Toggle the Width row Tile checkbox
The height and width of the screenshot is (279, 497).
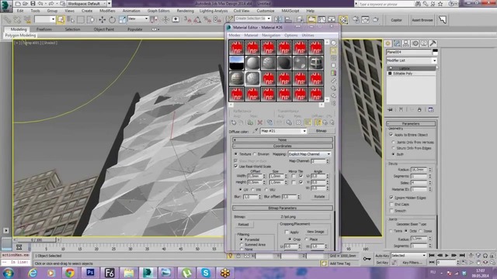301,176
